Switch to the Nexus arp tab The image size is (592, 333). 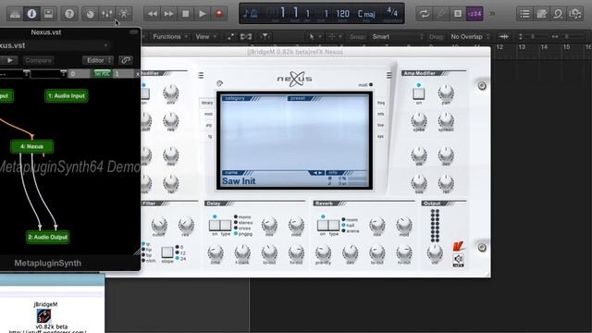[209, 125]
